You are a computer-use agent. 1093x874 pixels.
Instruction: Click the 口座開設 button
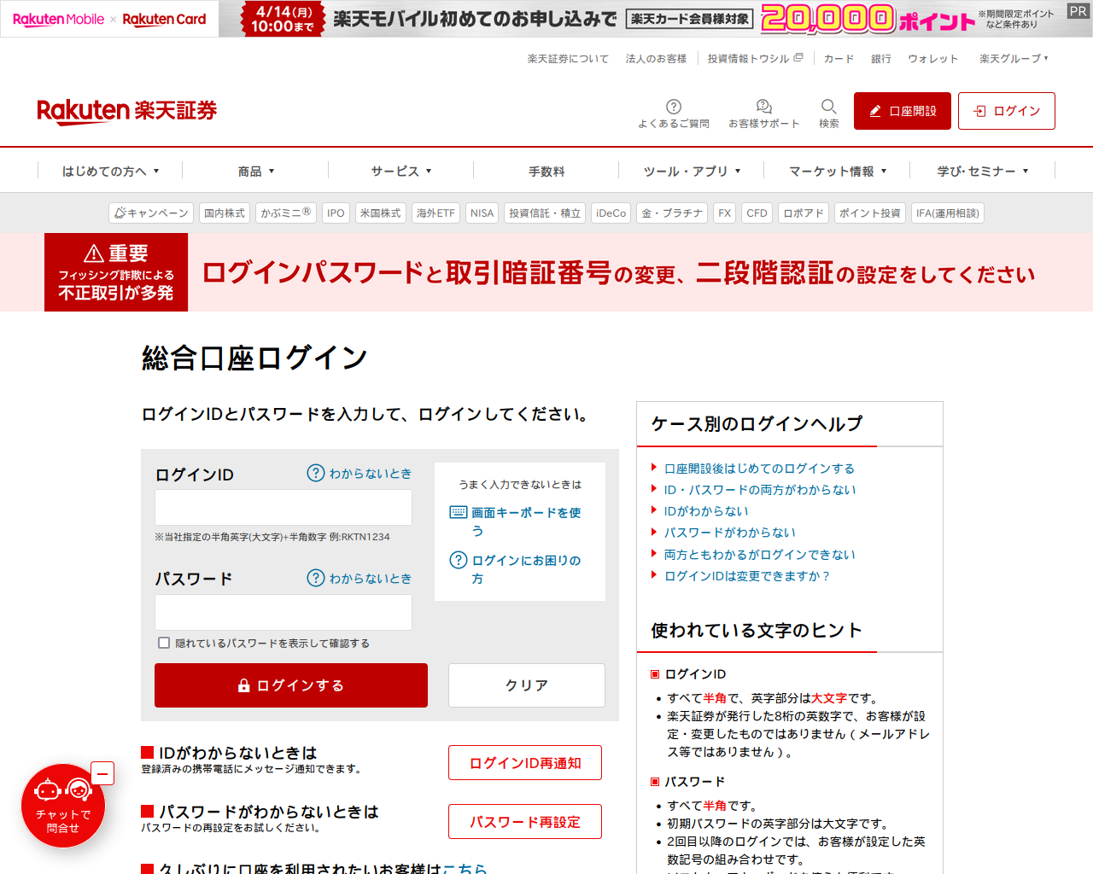903,111
